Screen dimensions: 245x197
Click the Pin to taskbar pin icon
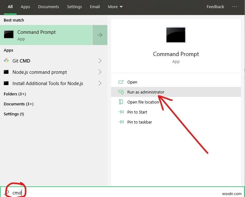(x=121, y=122)
